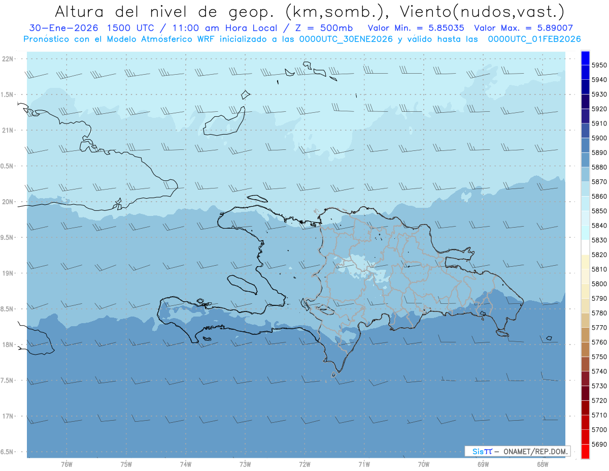Select the 5850 colorbar value
Viewport: 609px width, 471px height.
599,211
